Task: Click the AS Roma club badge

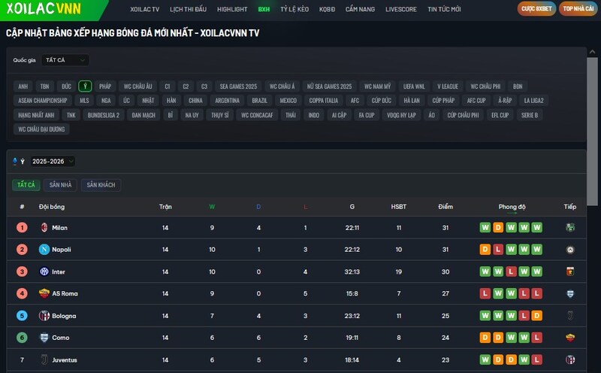Action: [44, 293]
